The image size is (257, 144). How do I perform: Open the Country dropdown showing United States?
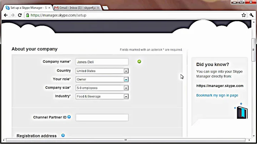(102, 71)
